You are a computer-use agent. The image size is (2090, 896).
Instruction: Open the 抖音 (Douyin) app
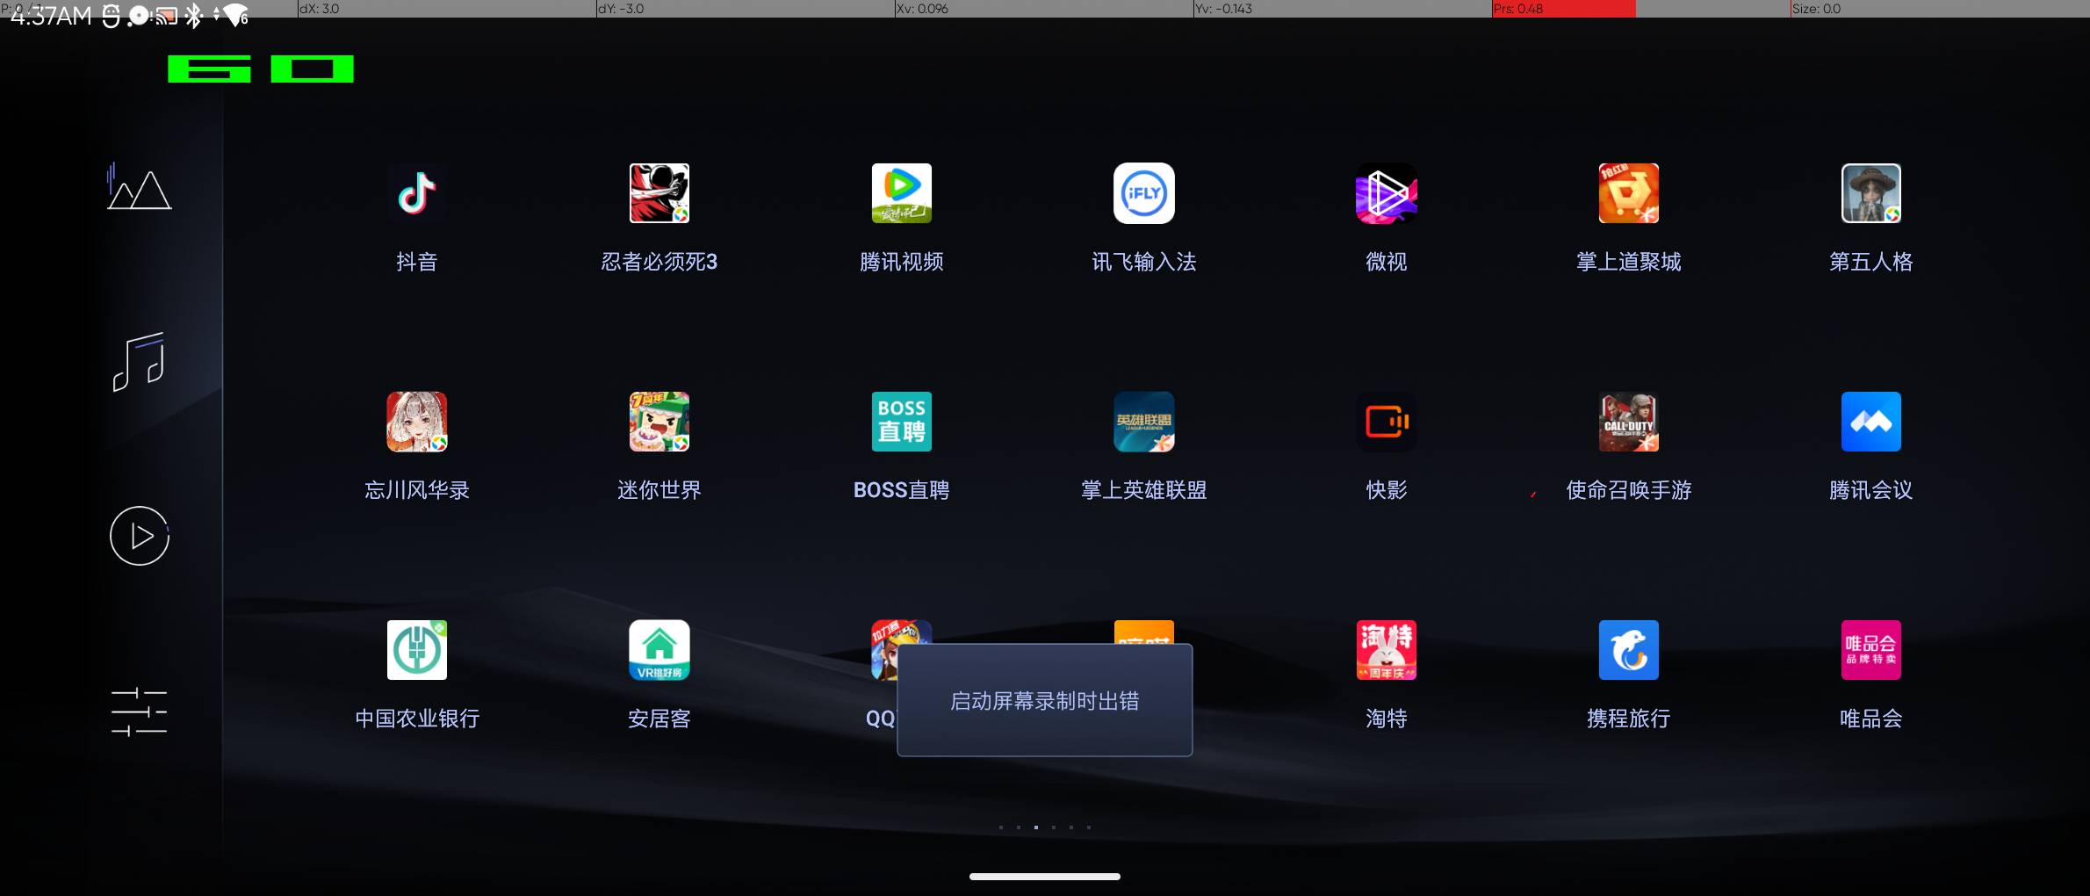[417, 193]
